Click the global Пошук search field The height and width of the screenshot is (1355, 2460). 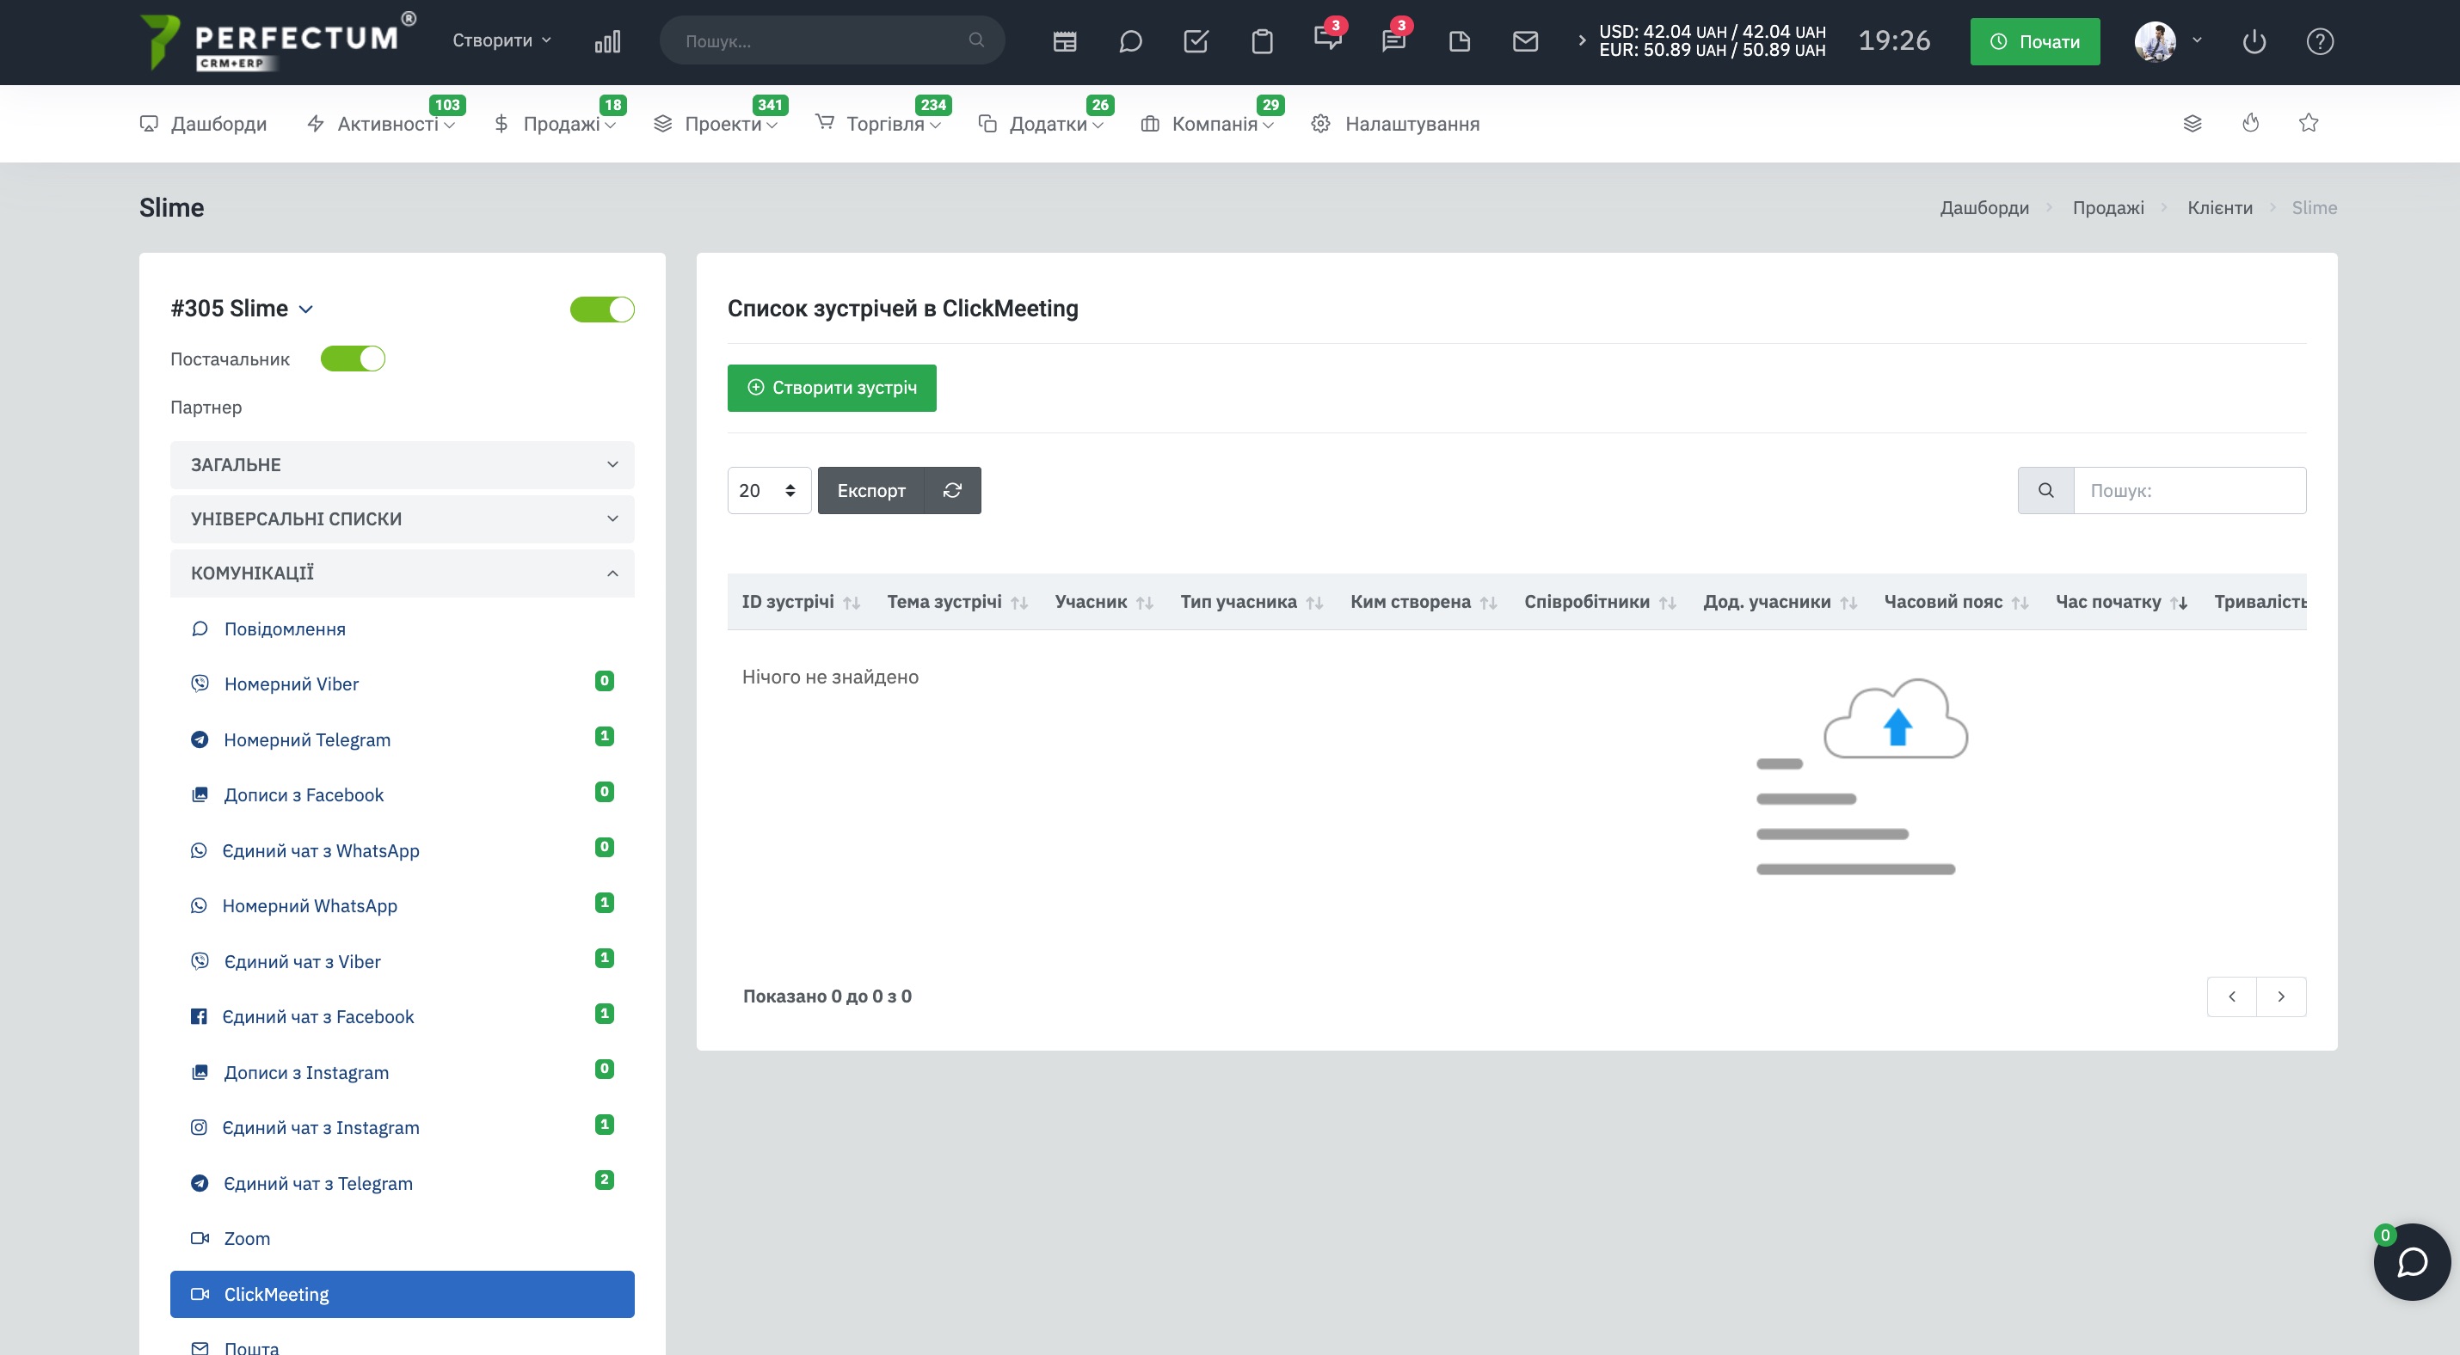[x=832, y=40]
